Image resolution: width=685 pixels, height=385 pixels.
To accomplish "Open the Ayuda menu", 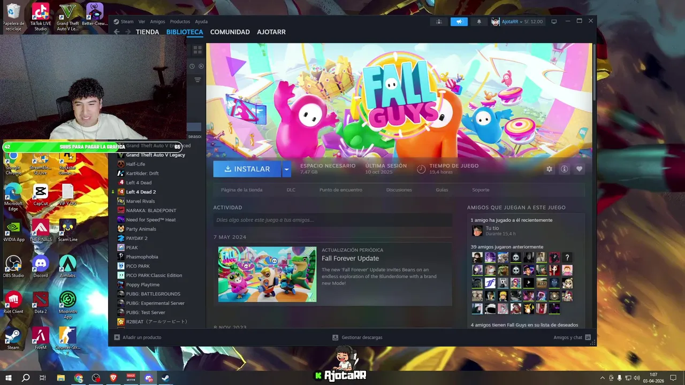I will click(x=201, y=22).
